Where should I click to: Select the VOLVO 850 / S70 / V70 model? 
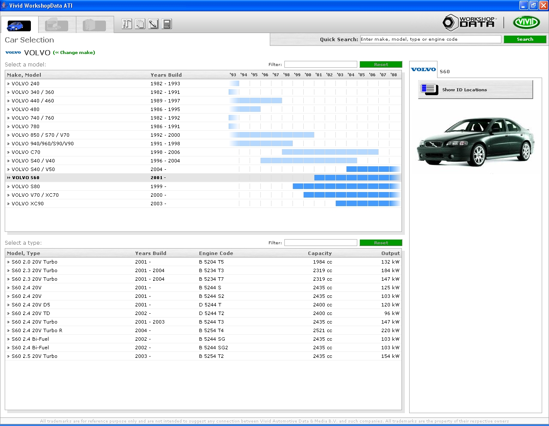pos(203,135)
